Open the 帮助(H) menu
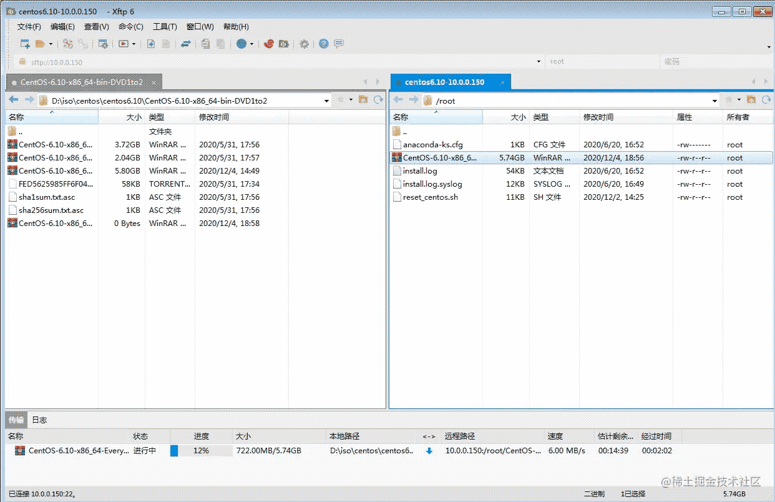The height and width of the screenshot is (502, 775). pos(236,27)
